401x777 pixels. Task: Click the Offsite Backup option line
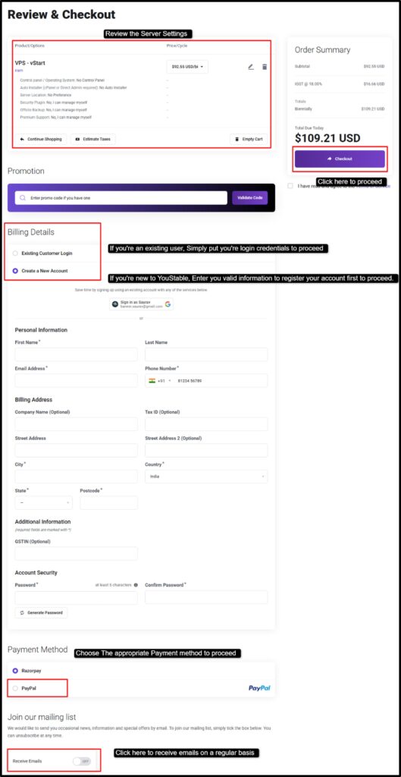coord(54,110)
